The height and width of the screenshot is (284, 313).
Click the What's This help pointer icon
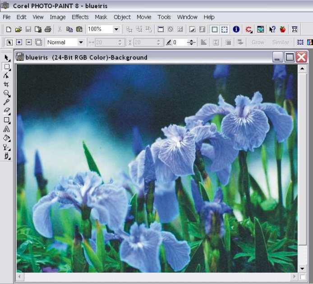point(272,29)
